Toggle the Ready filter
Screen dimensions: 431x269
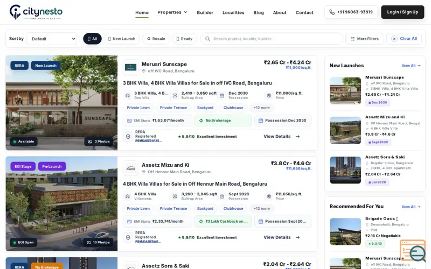[184, 39]
